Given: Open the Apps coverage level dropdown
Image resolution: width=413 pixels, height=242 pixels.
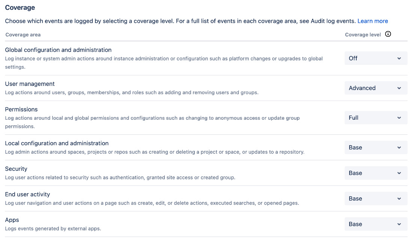Looking at the screenshot, I should coord(375,224).
